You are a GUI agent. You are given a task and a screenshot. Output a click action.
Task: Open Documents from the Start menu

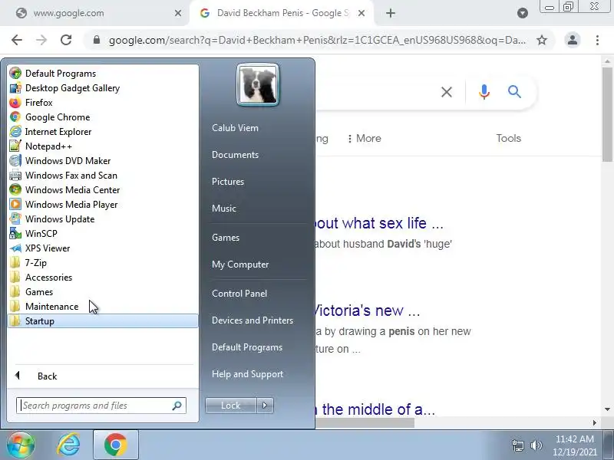(x=235, y=155)
